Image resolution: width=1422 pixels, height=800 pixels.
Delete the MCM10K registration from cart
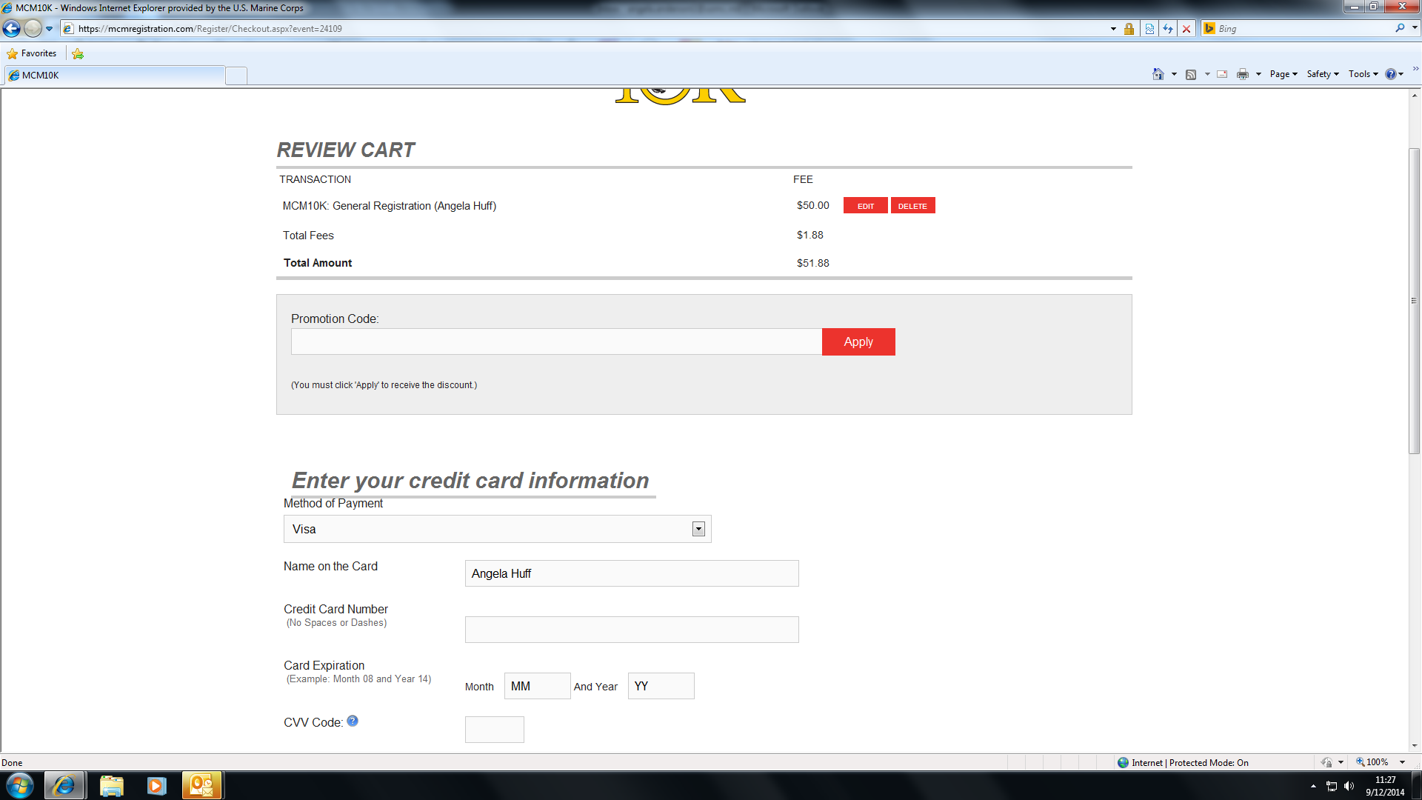[912, 206]
